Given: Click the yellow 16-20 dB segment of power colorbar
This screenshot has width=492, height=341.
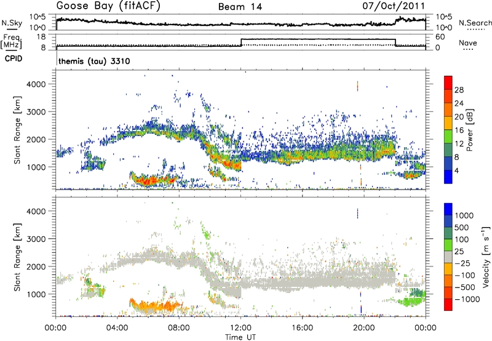Looking at the screenshot, I should click(448, 122).
